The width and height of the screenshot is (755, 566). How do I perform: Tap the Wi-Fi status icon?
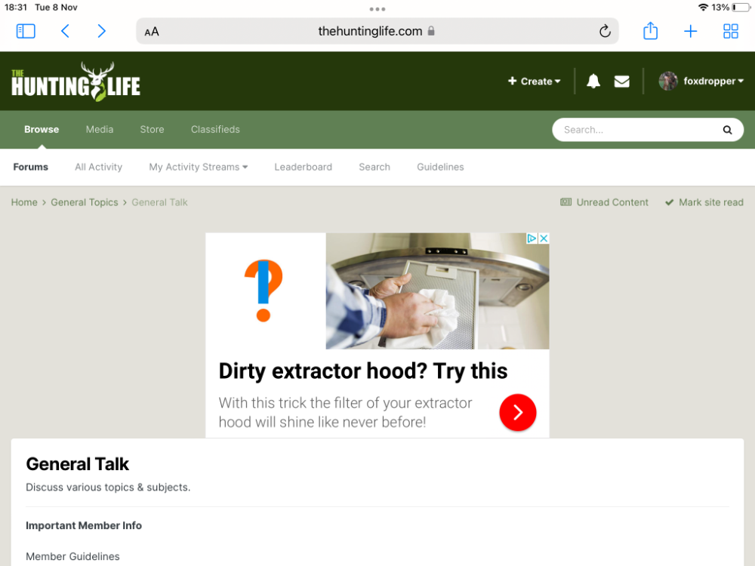(703, 8)
